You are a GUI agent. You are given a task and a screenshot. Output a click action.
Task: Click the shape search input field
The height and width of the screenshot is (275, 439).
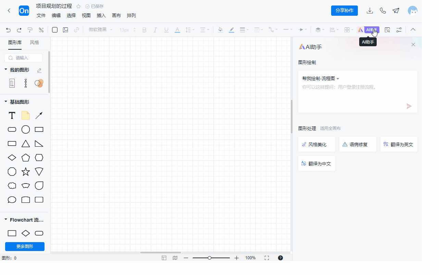tap(24, 58)
